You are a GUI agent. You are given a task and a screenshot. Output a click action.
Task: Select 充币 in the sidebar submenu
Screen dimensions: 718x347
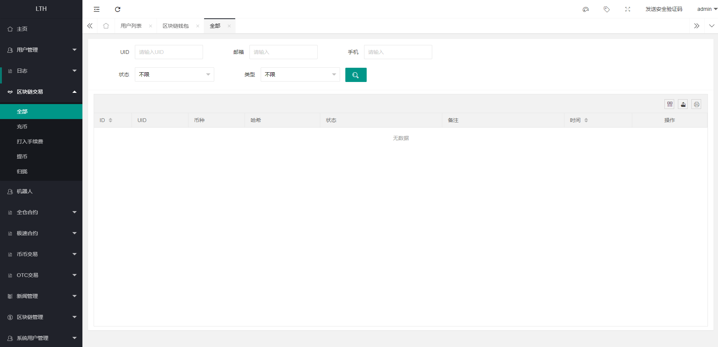coord(22,127)
